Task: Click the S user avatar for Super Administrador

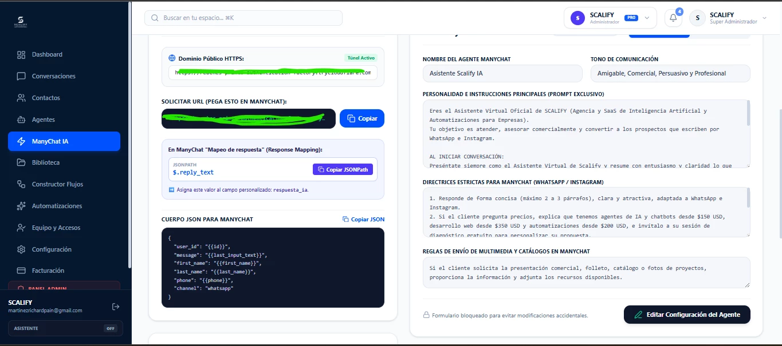Action: pos(697,18)
